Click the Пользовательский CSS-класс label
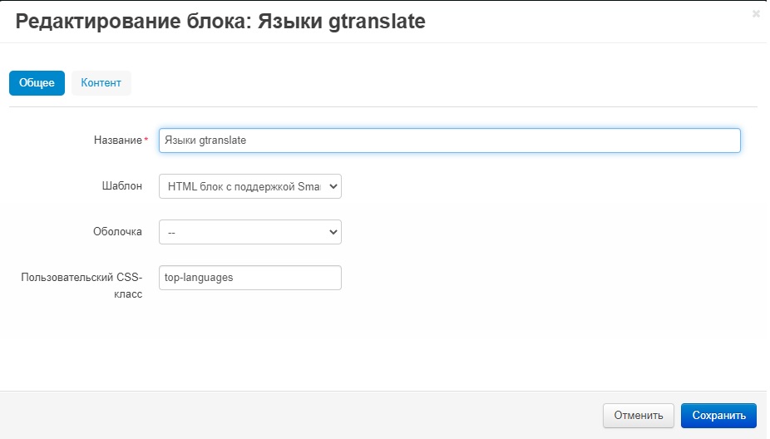Screen dimensions: 770x439 point(81,285)
